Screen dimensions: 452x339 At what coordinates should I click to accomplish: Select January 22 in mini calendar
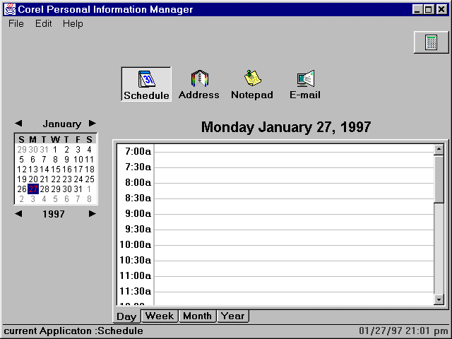56,179
